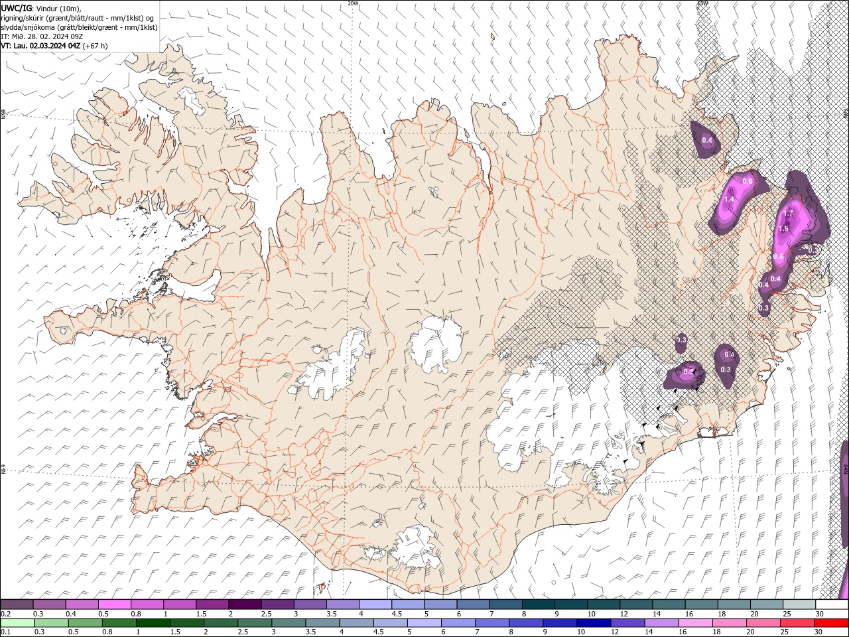Viewport: 849px width, 637px height.
Task: Click the pale green 0.1–0.3 swatch in bottom legend
Action: (17, 622)
